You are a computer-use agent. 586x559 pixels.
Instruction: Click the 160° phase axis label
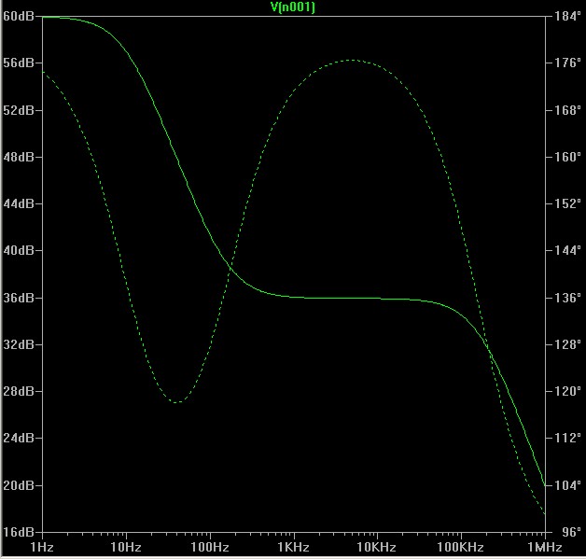566,157
